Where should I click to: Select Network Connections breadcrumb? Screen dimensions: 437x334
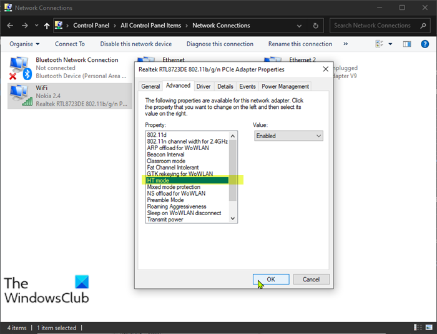[221, 26]
